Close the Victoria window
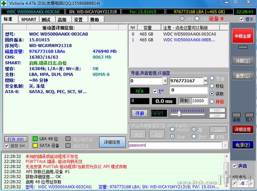257x191 pixels. click(249, 2)
